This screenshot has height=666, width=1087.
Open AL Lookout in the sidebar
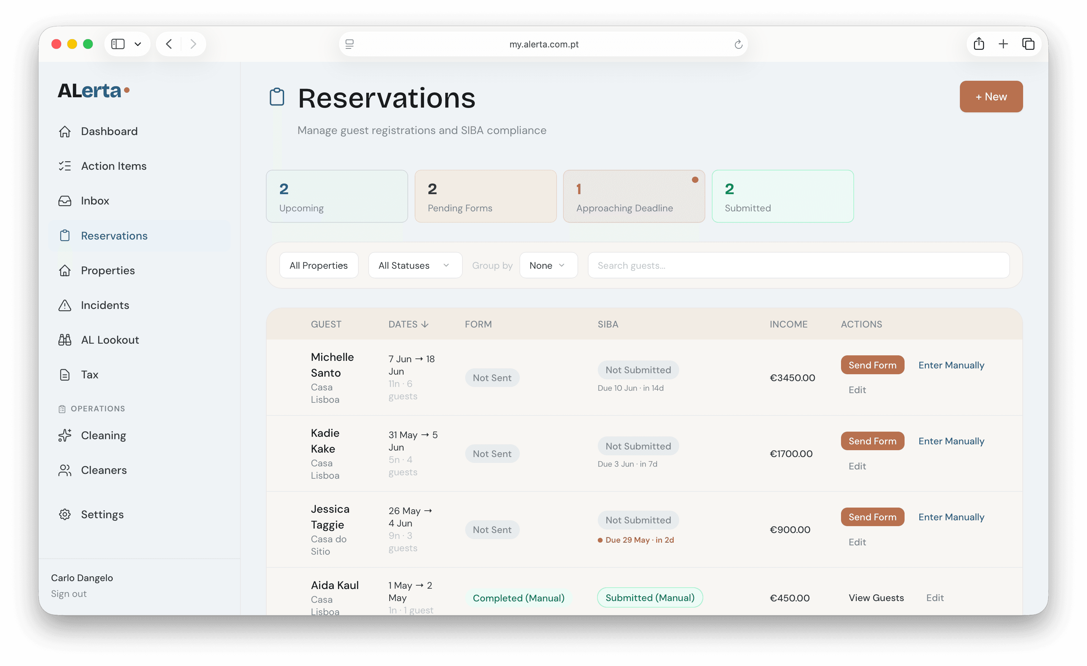coord(139,340)
